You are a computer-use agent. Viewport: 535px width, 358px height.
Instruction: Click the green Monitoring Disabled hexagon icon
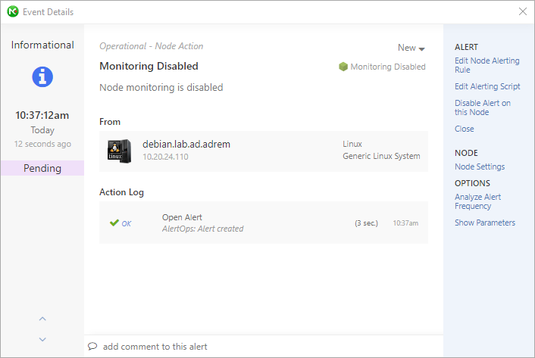click(x=343, y=67)
